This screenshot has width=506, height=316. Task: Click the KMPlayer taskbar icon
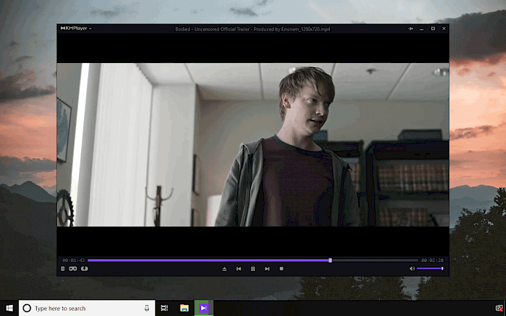[x=204, y=308]
